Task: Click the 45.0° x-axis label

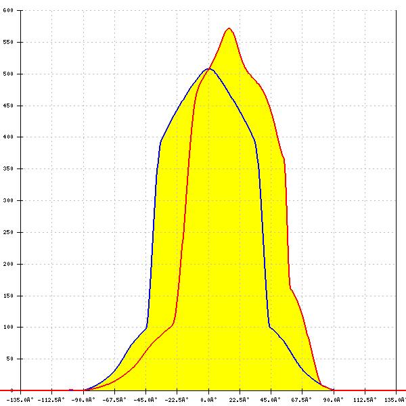Action: pos(271,400)
